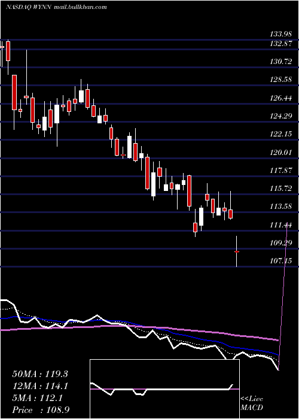
Task: Click the 5MA : 112.1 readout
Action: click(37, 398)
